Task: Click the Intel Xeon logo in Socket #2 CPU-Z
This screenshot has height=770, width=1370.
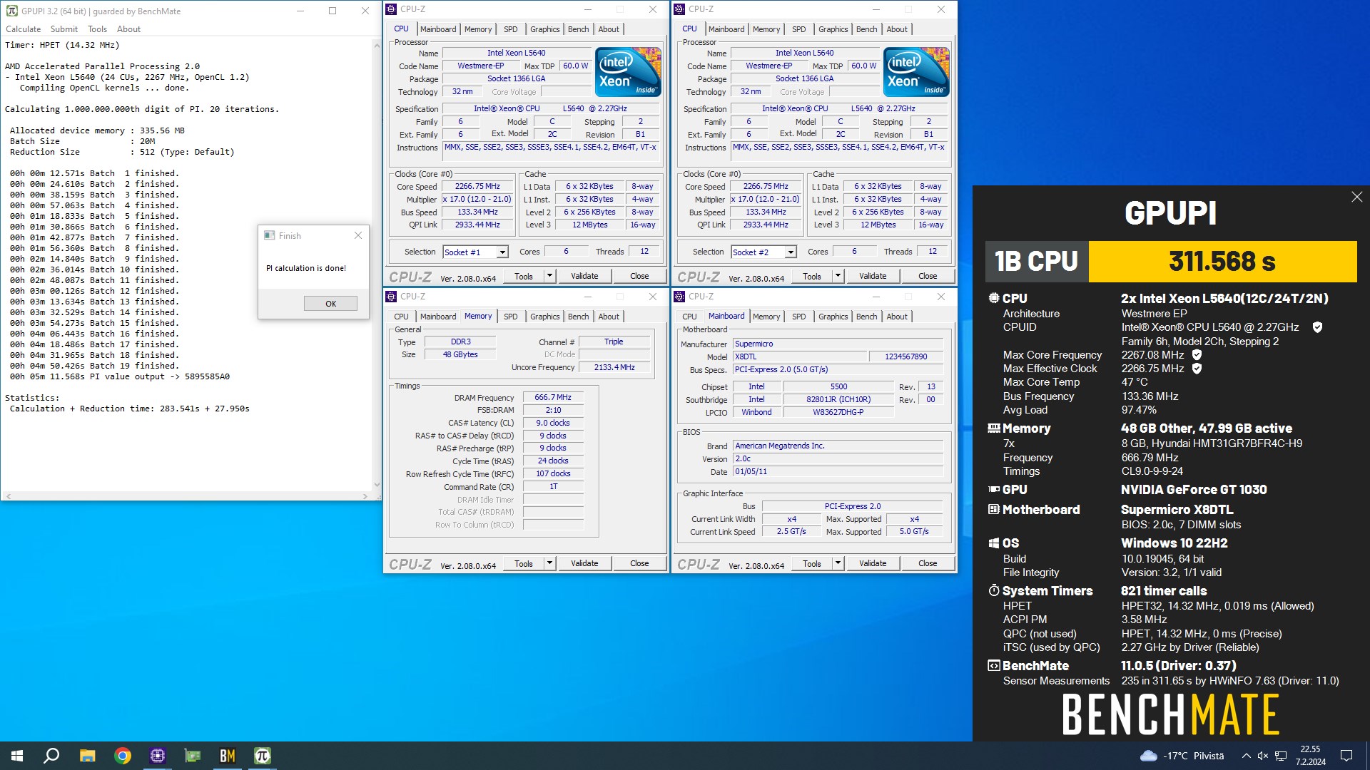Action: pyautogui.click(x=916, y=72)
